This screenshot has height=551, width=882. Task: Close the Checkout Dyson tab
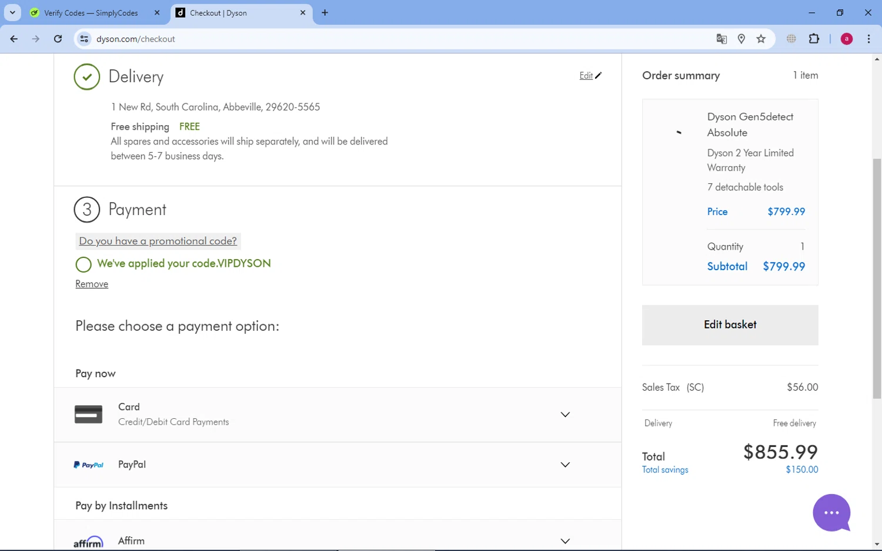coord(303,12)
